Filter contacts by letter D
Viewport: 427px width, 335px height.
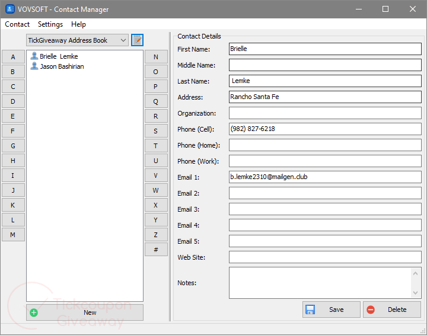(13, 101)
